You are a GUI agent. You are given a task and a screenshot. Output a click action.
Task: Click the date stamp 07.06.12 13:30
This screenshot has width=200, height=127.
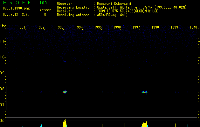click(16, 15)
